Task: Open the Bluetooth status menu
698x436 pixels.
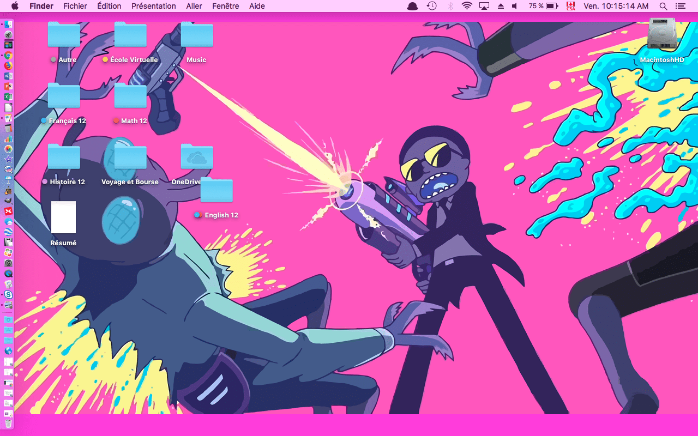Action: click(450, 6)
